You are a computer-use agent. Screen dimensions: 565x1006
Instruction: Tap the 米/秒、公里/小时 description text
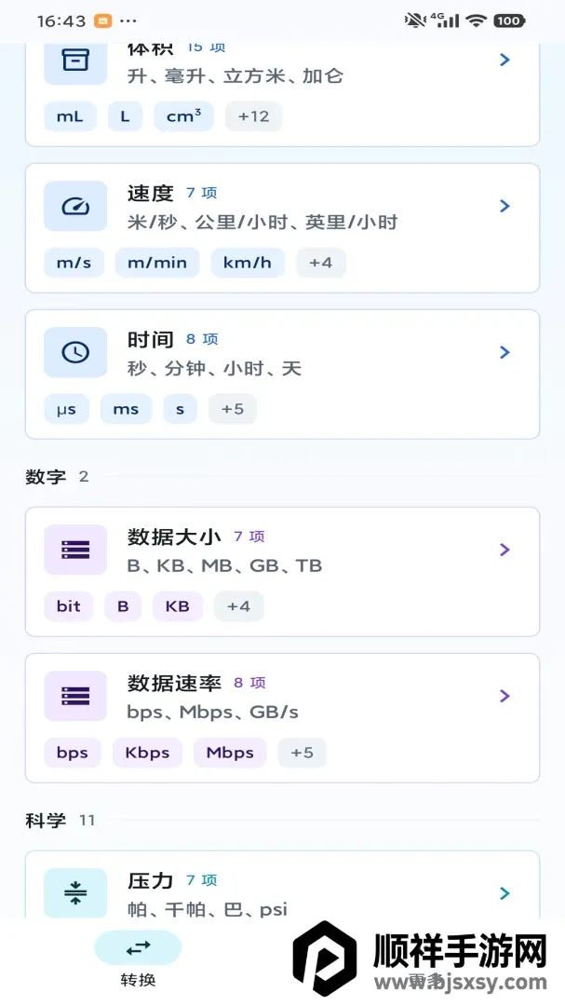tap(262, 222)
